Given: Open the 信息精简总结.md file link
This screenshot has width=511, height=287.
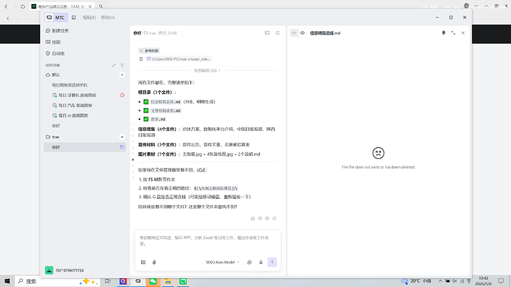Looking at the screenshot, I should (x=165, y=102).
